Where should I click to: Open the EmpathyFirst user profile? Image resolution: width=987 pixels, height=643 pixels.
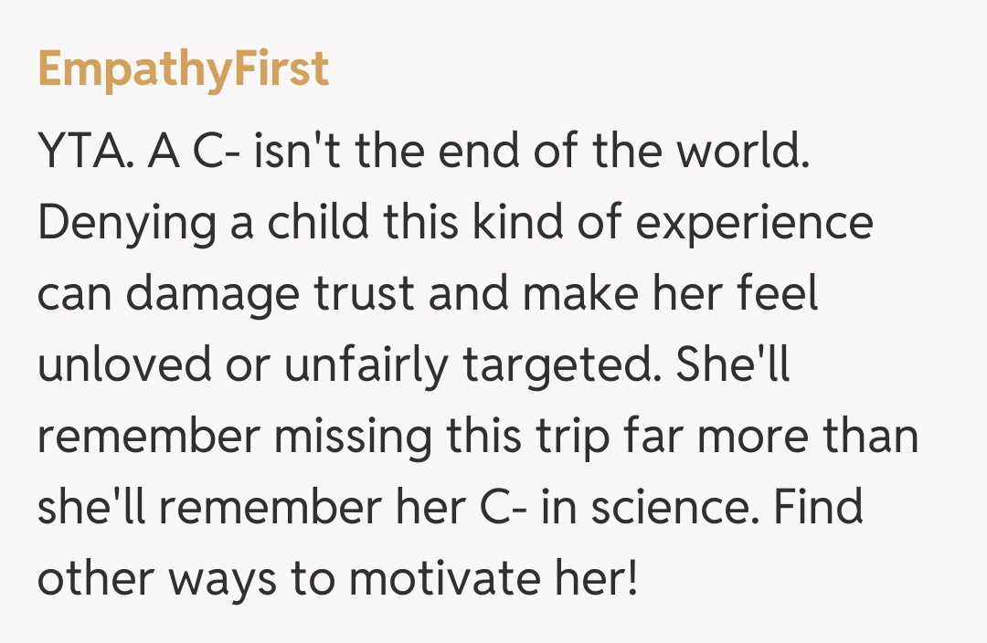(183, 69)
